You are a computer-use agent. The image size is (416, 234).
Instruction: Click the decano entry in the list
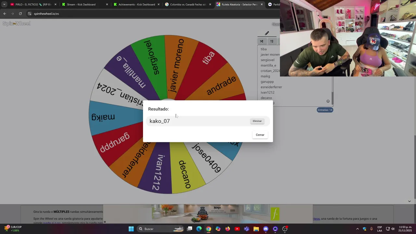pyautogui.click(x=266, y=98)
